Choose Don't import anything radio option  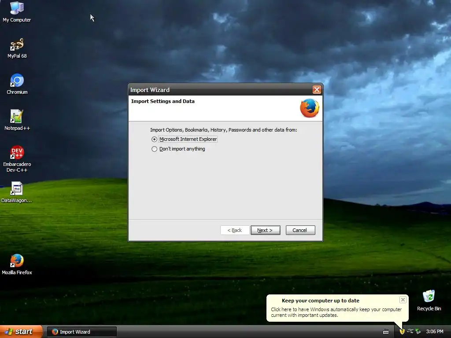[x=178, y=149]
